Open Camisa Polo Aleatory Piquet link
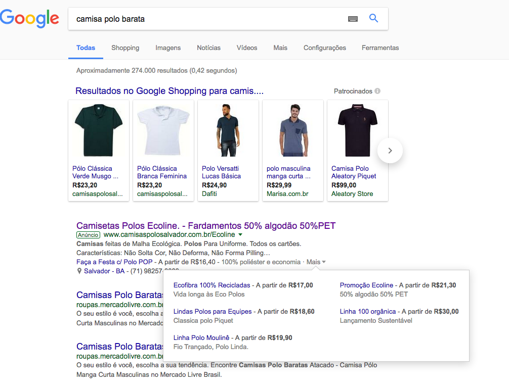The height and width of the screenshot is (391, 509). (354, 172)
